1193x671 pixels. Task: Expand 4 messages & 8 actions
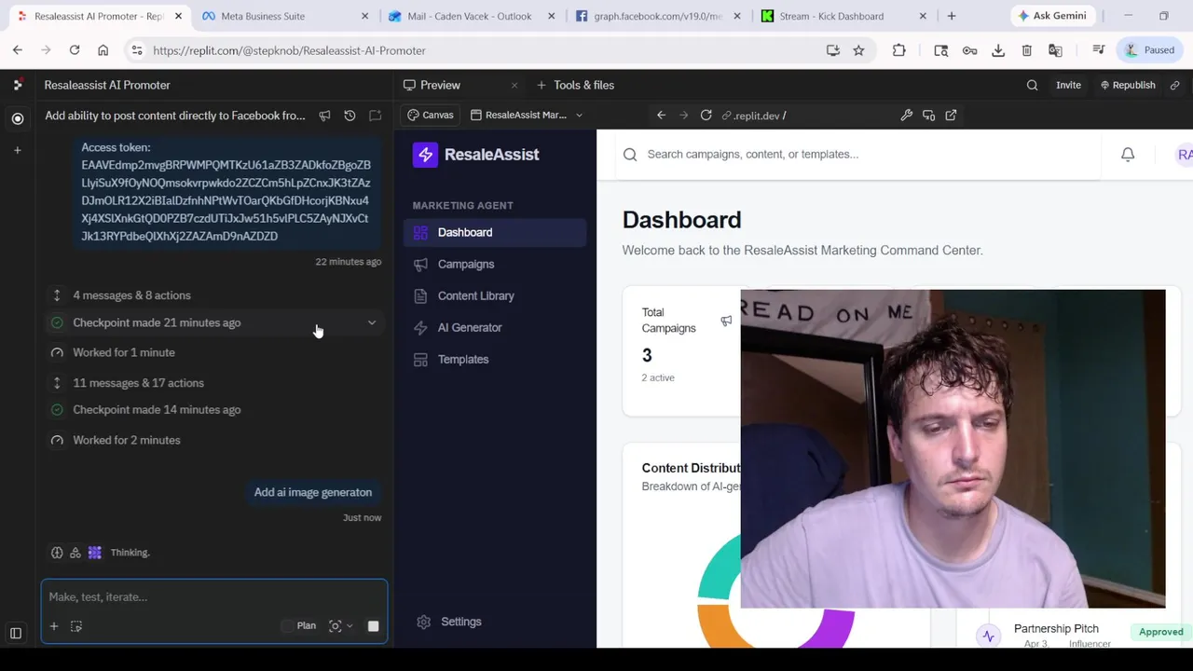[131, 295]
